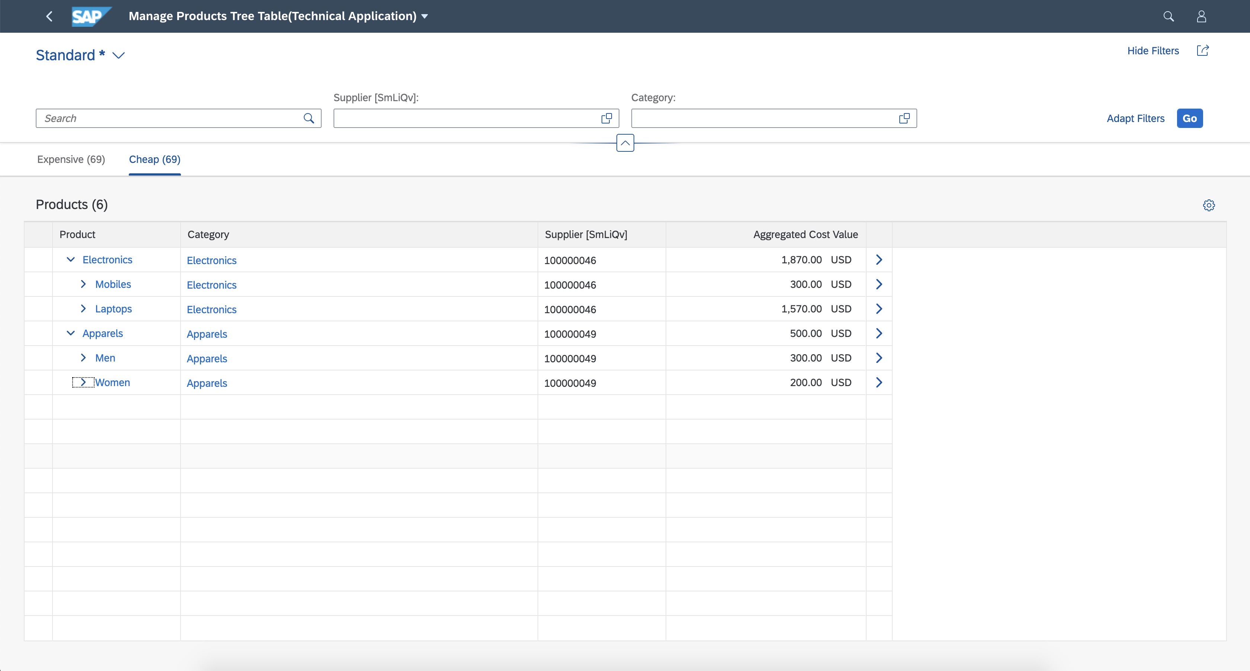This screenshot has height=671, width=1250.
Task: Navigate to Laptops row details arrow
Action: tap(879, 309)
